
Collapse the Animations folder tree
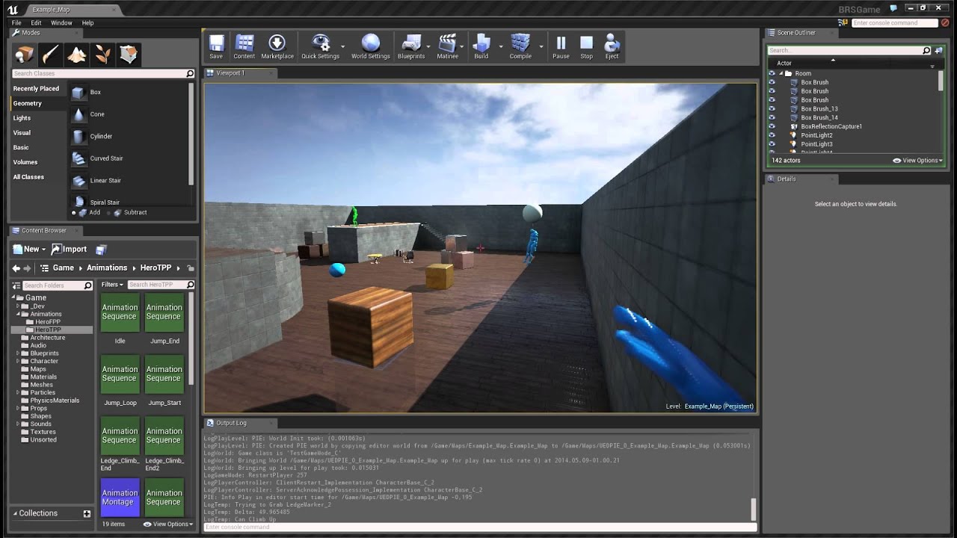17,314
